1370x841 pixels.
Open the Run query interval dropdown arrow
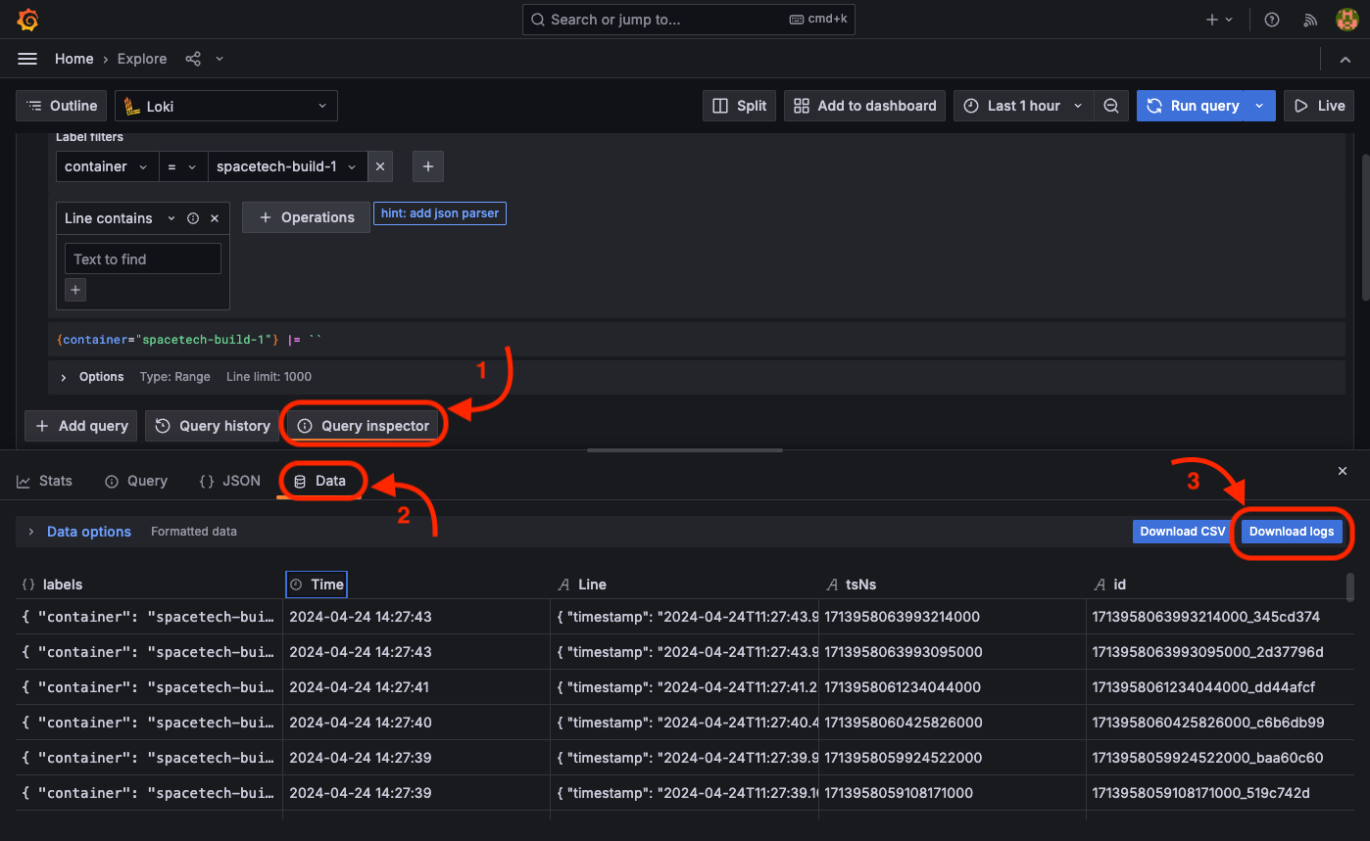pos(1260,106)
